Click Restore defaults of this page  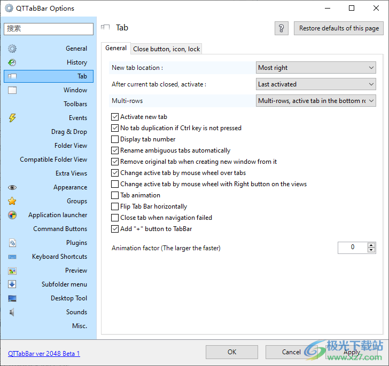[339, 28]
